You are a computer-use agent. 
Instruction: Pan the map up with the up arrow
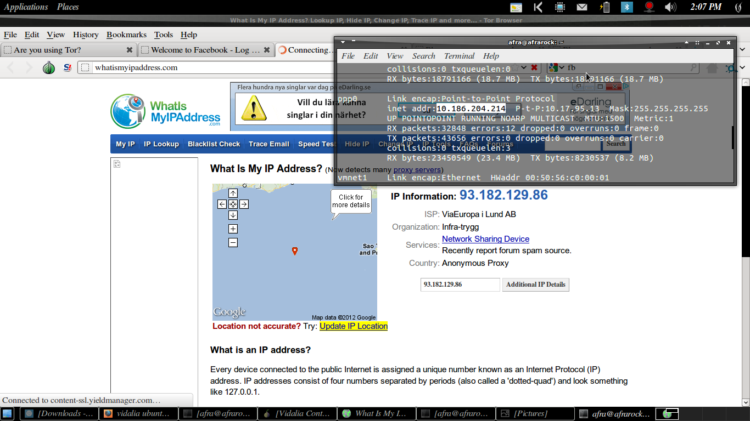click(233, 193)
